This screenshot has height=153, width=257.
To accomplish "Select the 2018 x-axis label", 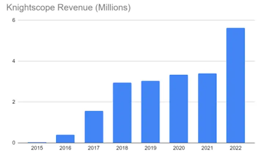I will point(122,148).
